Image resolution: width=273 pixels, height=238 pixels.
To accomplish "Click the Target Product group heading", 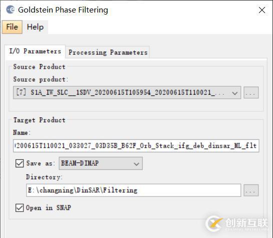I will pyautogui.click(x=40, y=120).
